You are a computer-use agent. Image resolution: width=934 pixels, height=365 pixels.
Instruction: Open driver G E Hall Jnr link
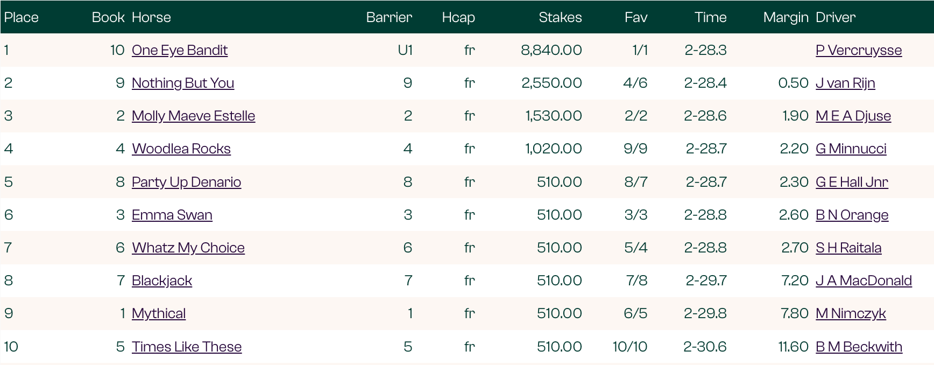click(x=852, y=182)
